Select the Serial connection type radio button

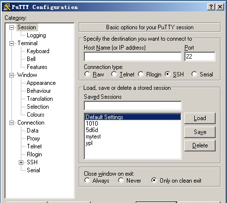click(x=194, y=74)
